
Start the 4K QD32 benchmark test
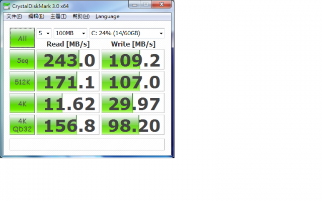(22, 125)
